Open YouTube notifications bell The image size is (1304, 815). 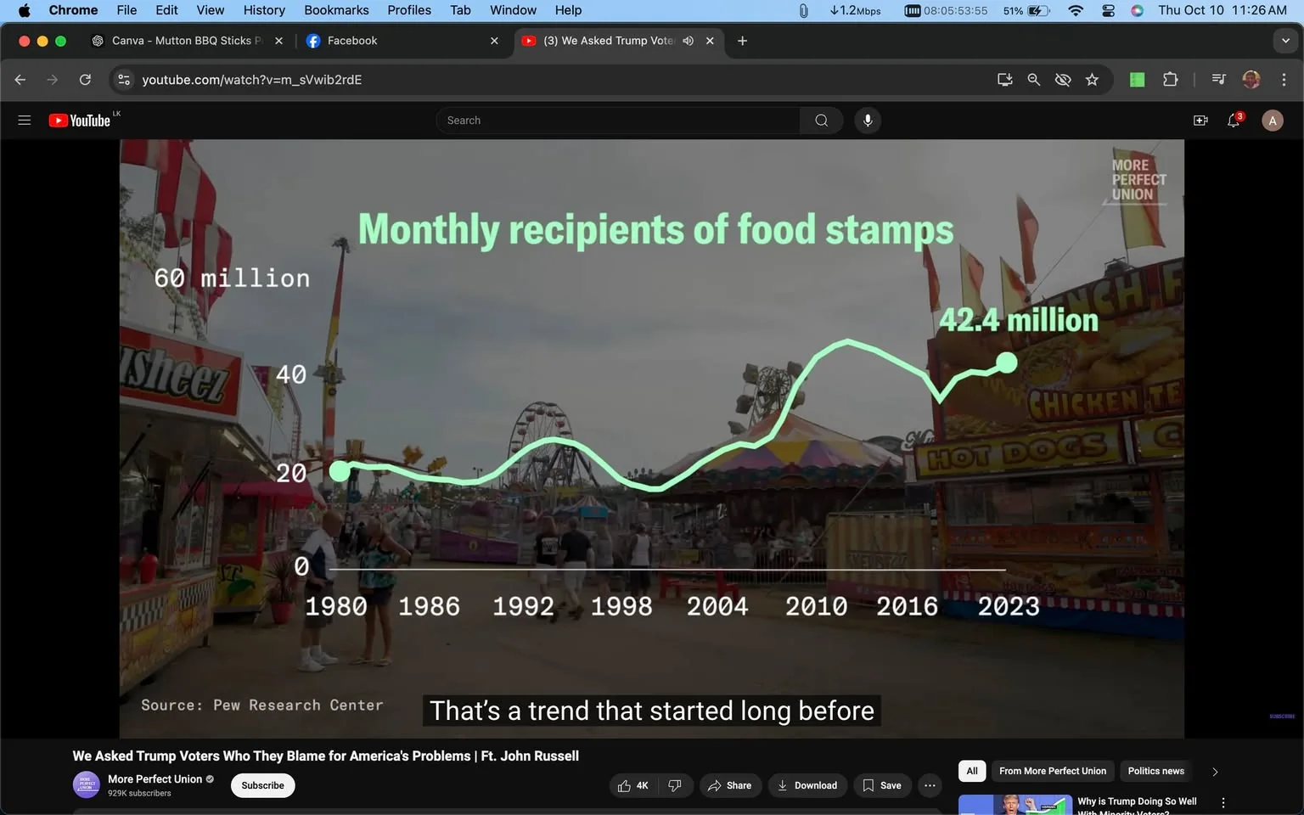pyautogui.click(x=1234, y=121)
